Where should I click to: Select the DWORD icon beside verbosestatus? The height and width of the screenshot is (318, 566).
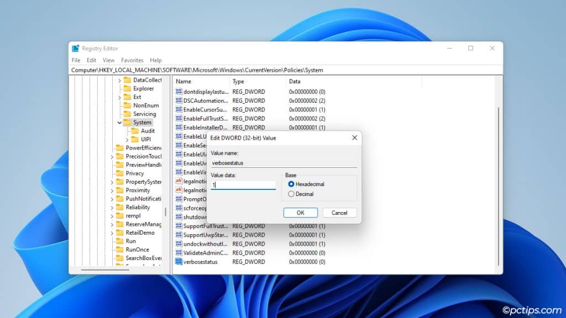[179, 261]
